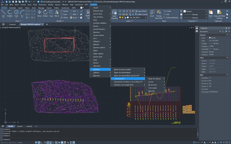Open the No selection dropdown in Properties

(x=220, y=31)
